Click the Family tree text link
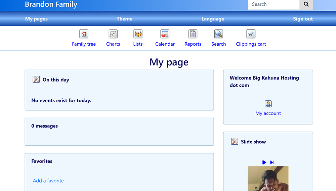336x191 pixels. (x=84, y=44)
